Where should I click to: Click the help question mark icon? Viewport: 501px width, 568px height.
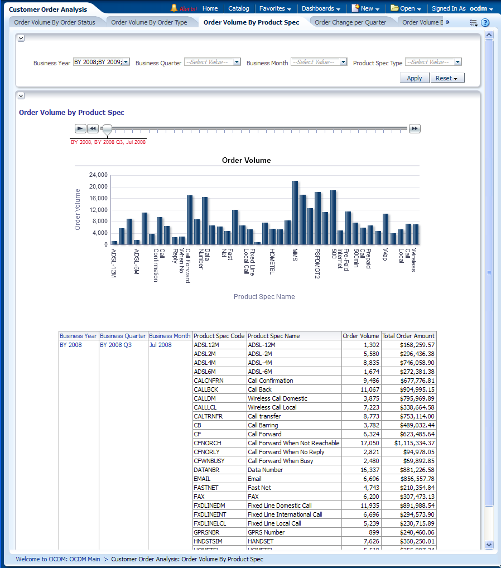pos(485,23)
